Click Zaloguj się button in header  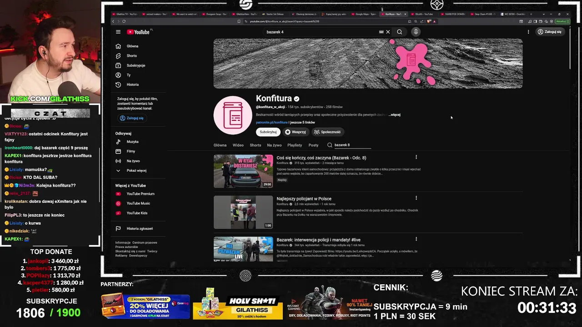549,32
